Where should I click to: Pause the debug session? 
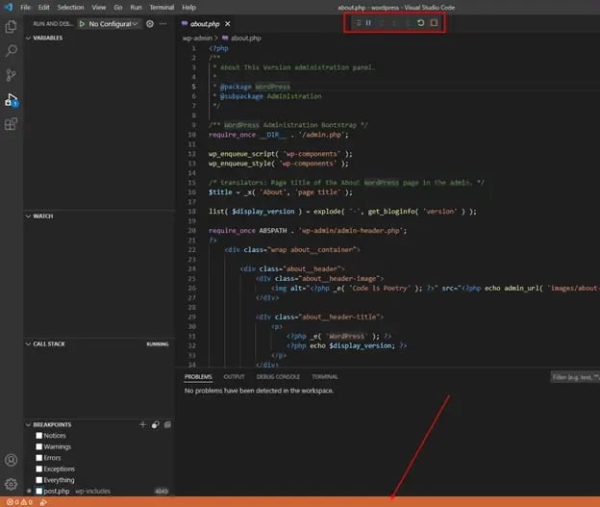[x=368, y=22]
